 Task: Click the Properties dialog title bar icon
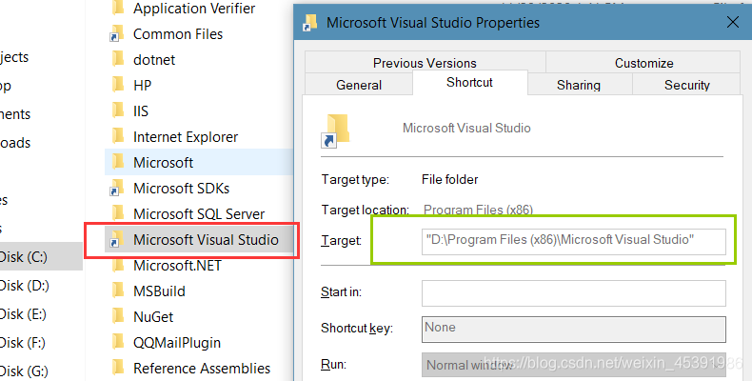click(x=310, y=23)
